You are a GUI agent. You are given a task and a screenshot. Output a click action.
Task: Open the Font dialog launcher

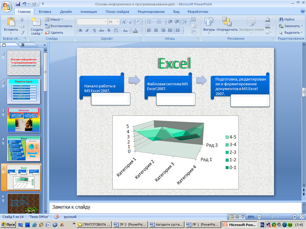tap(141, 38)
